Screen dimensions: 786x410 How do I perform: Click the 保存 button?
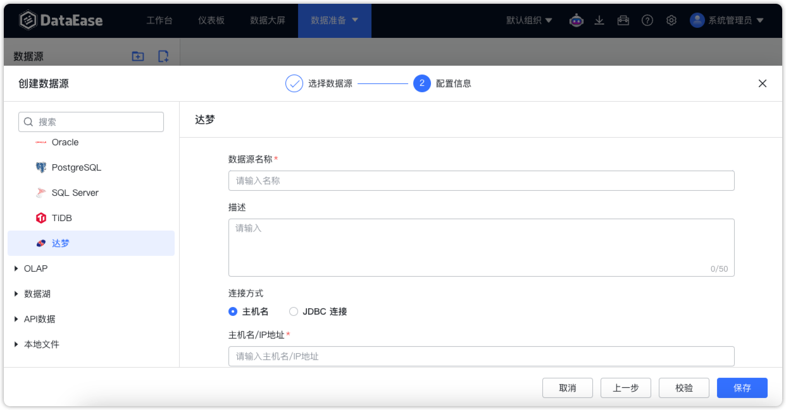[x=742, y=387]
